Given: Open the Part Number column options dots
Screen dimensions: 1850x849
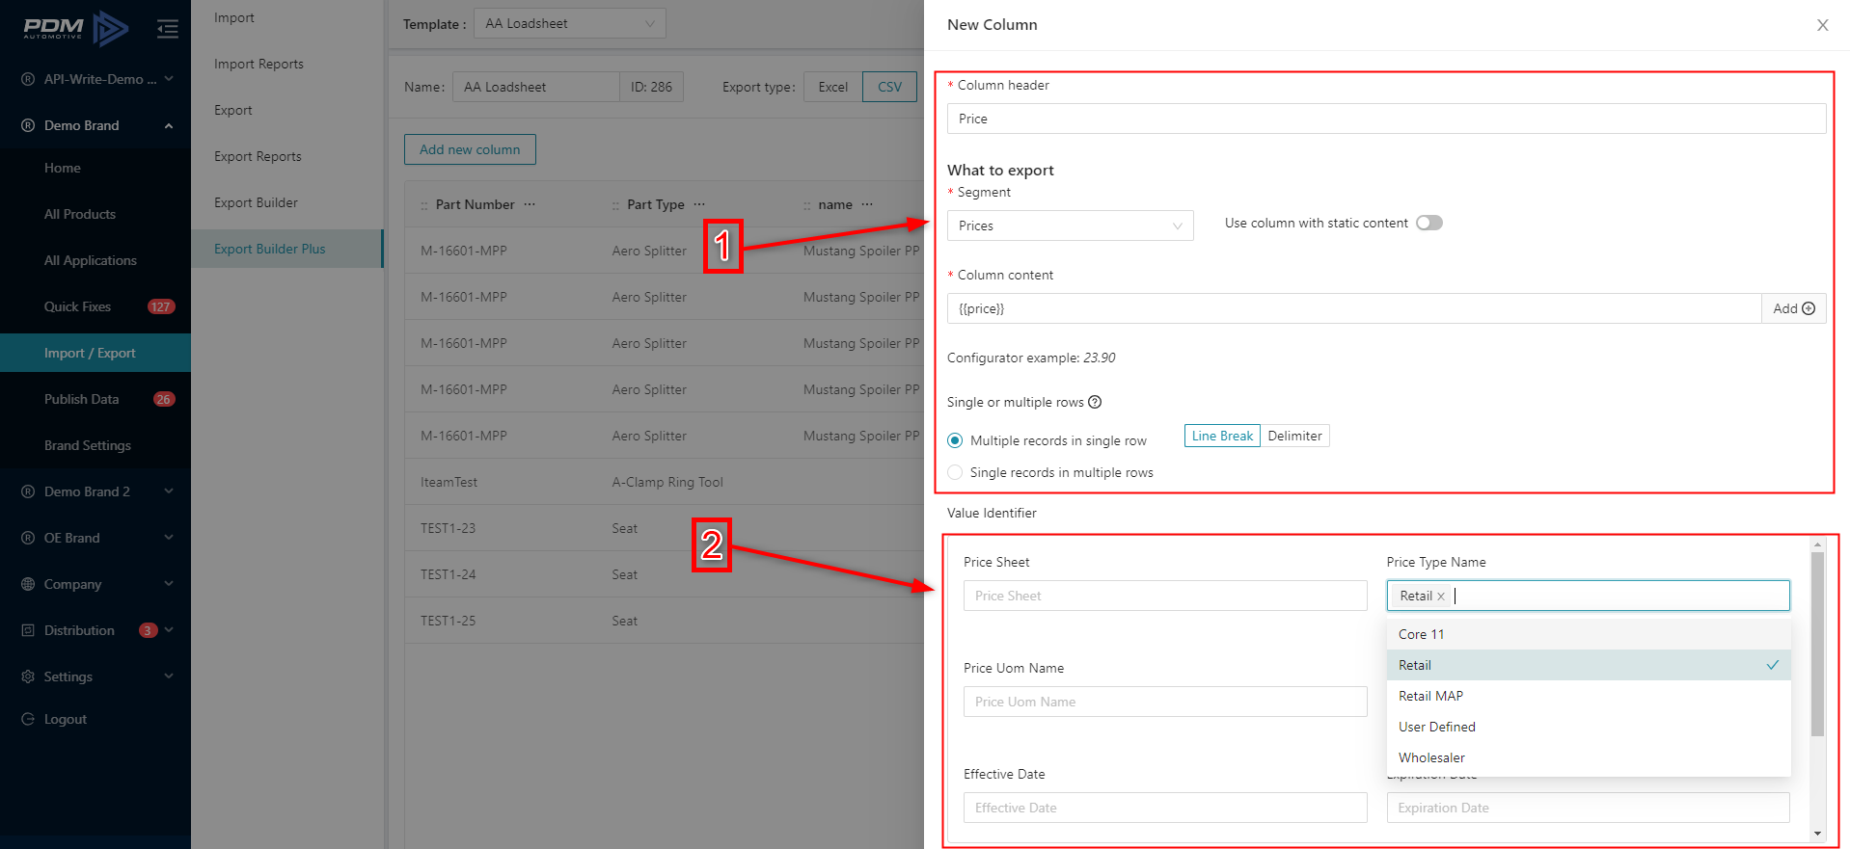Looking at the screenshot, I should click(x=530, y=204).
